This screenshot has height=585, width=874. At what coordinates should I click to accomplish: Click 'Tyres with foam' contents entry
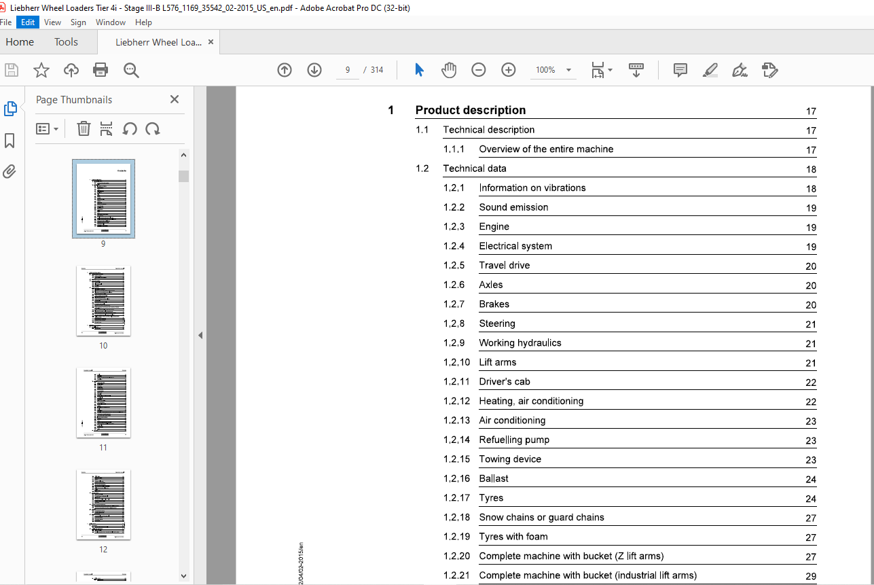(x=513, y=537)
